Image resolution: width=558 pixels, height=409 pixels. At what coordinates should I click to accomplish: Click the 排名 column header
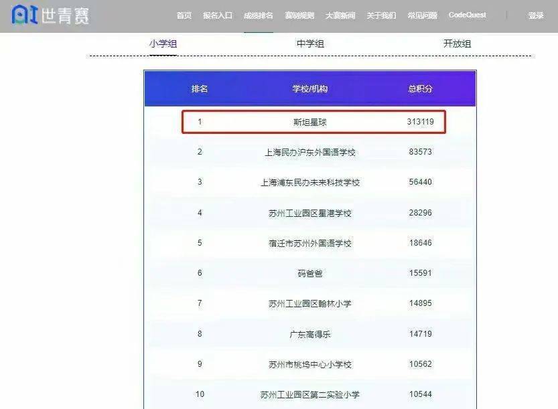(x=200, y=88)
